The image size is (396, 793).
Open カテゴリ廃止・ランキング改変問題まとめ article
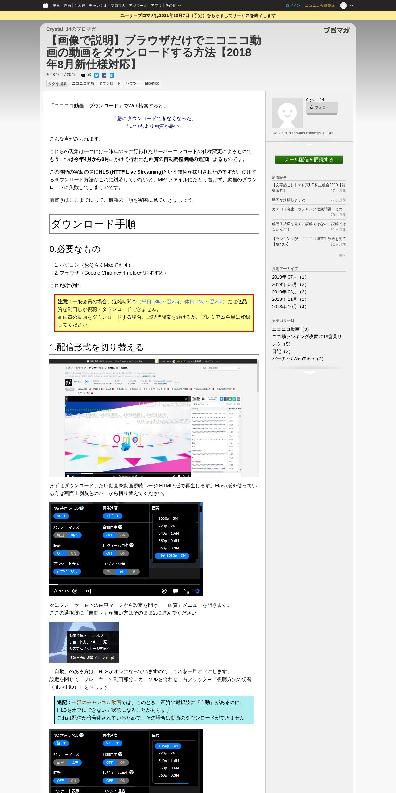(x=307, y=209)
